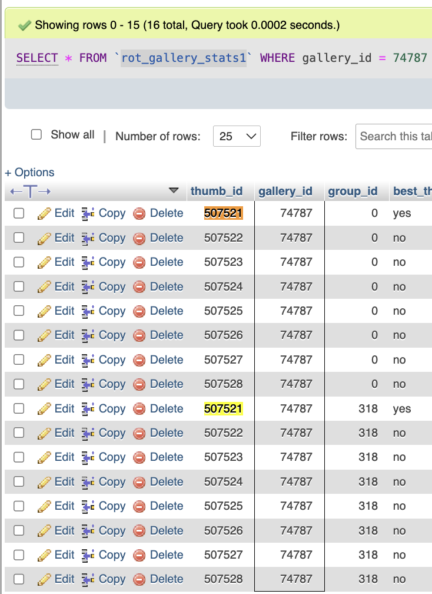Click the 507523 cell in group 318 row
Viewport: 432px width, 594px height.
(x=223, y=457)
